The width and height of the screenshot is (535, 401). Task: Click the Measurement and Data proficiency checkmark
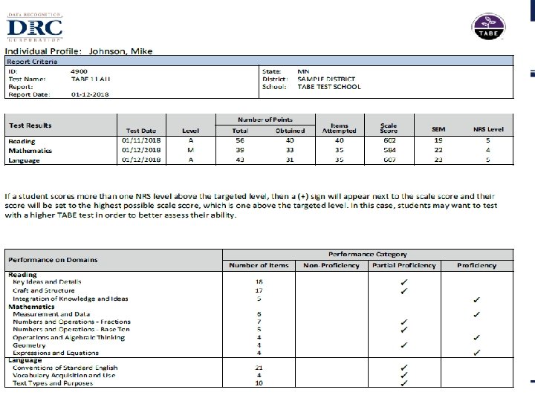tap(476, 314)
